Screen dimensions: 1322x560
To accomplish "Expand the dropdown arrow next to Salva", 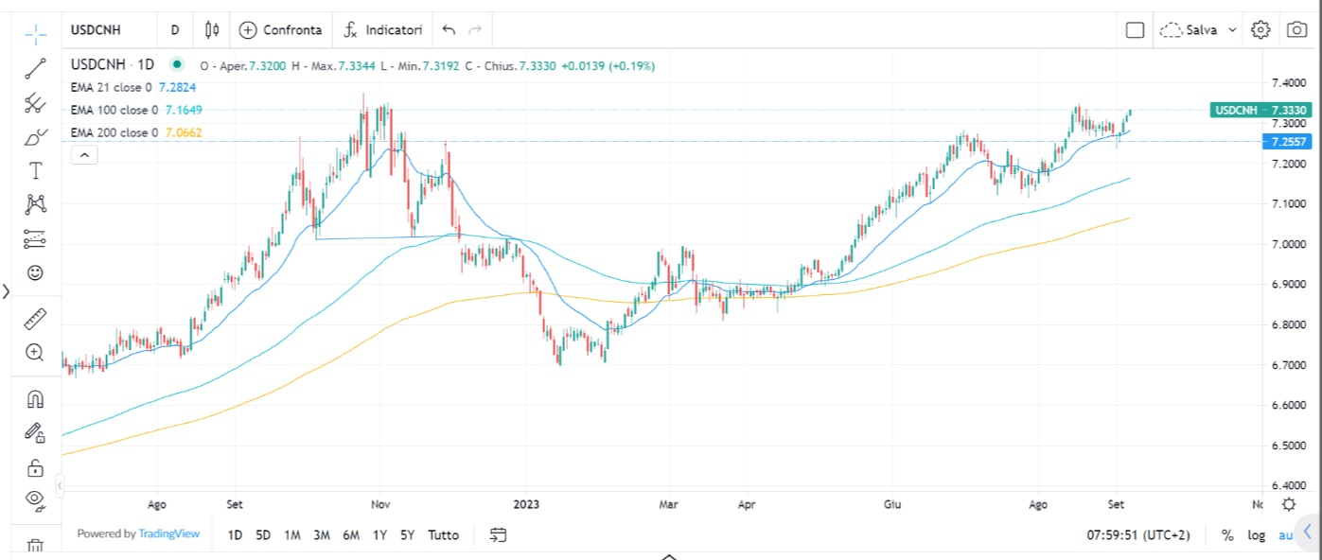I will point(1232,30).
